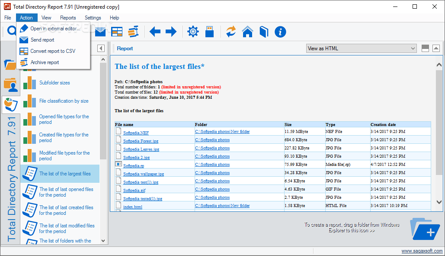Open the Softpedia.NEF file link
This screenshot has width=445, height=256.
136,131
